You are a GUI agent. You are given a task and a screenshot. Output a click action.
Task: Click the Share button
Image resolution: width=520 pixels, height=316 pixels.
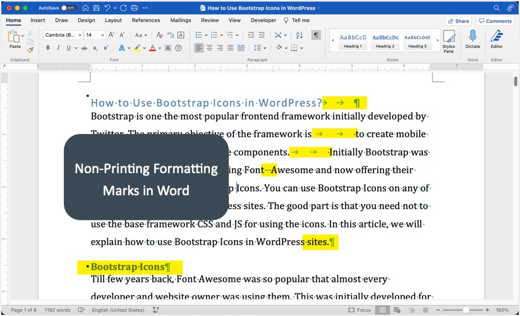458,21
